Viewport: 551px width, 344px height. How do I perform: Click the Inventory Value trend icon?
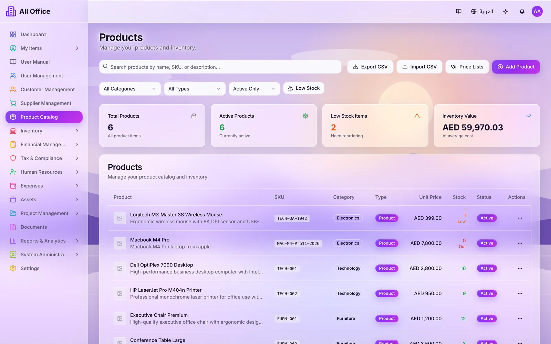529,116
